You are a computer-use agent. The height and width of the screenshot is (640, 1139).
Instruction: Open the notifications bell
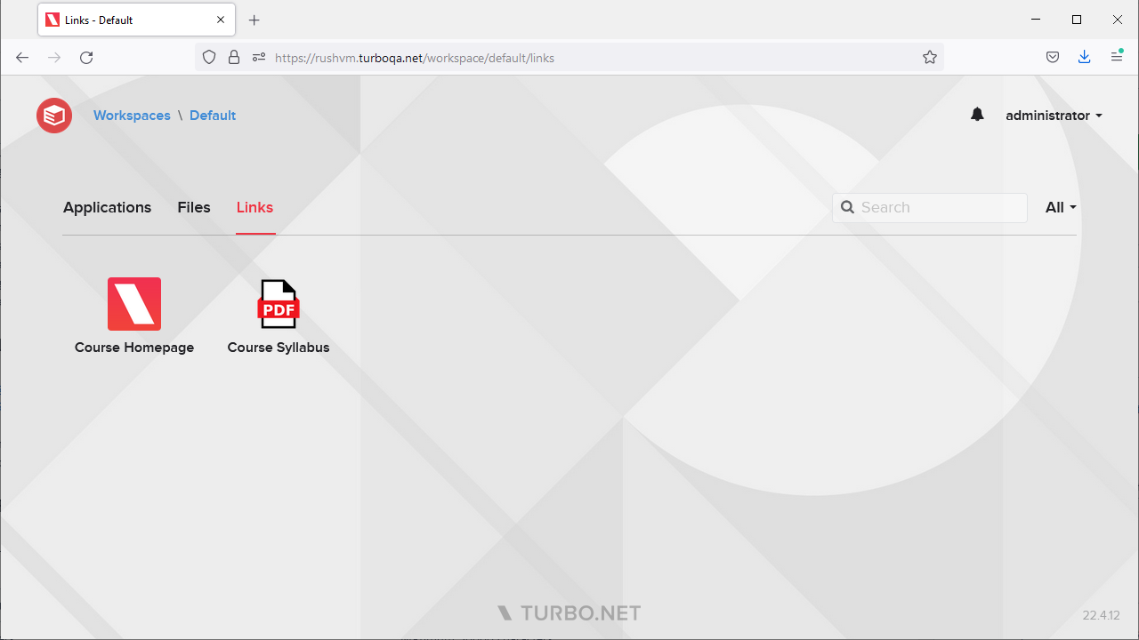click(977, 115)
